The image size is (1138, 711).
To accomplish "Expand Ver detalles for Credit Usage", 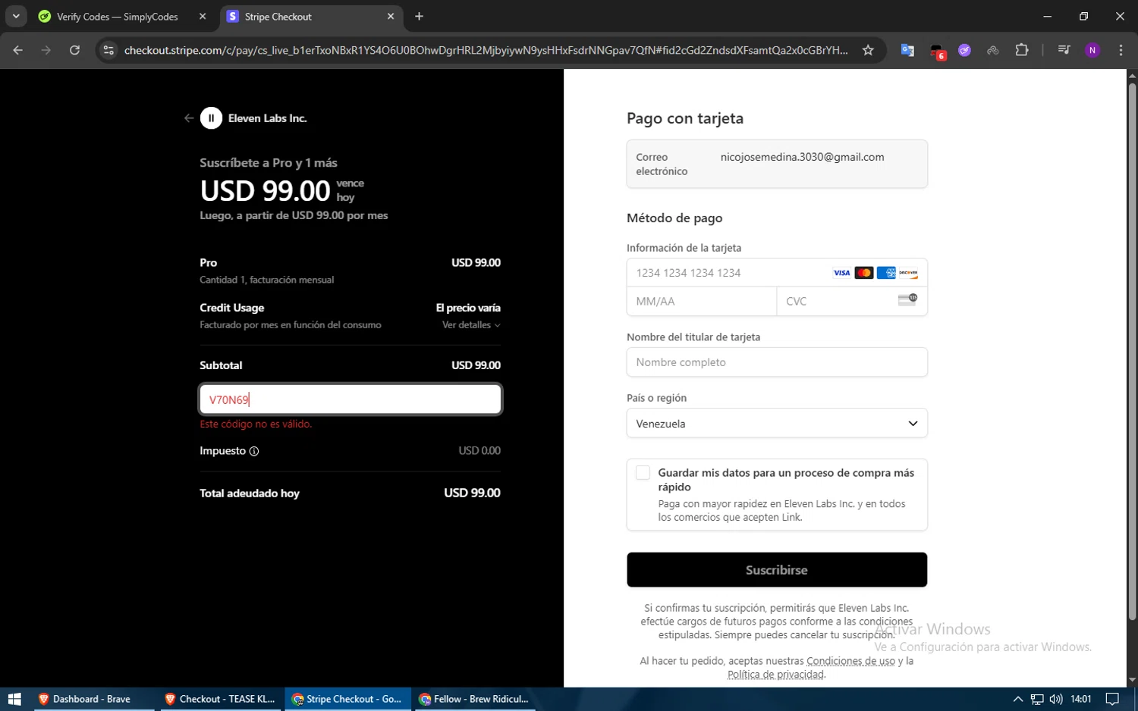I will click(471, 325).
